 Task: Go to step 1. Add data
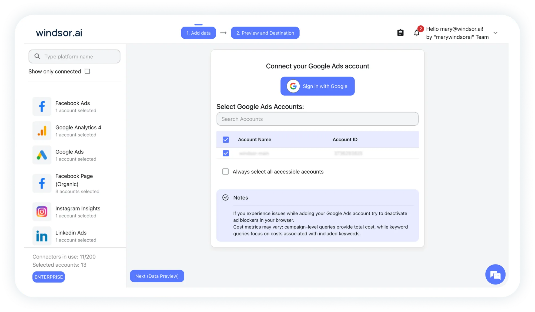click(x=198, y=33)
